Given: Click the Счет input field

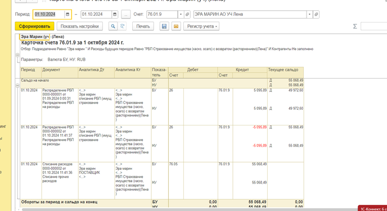Looking at the screenshot, I should point(162,14).
